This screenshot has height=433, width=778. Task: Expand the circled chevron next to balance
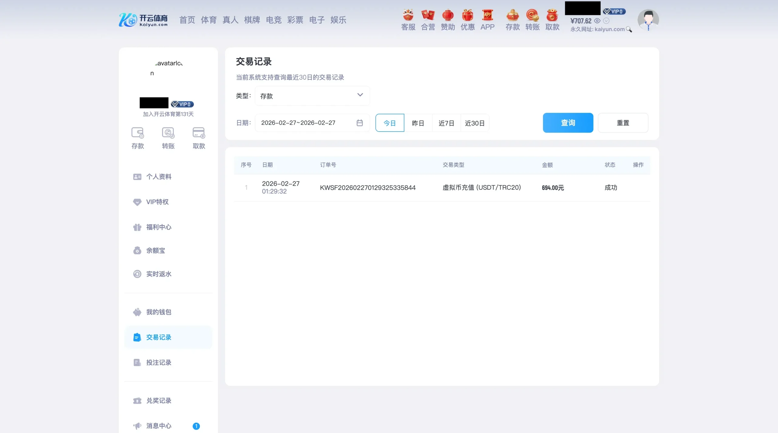[x=606, y=21]
